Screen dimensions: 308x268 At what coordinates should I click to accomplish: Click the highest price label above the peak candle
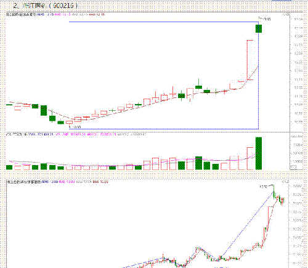264,19
